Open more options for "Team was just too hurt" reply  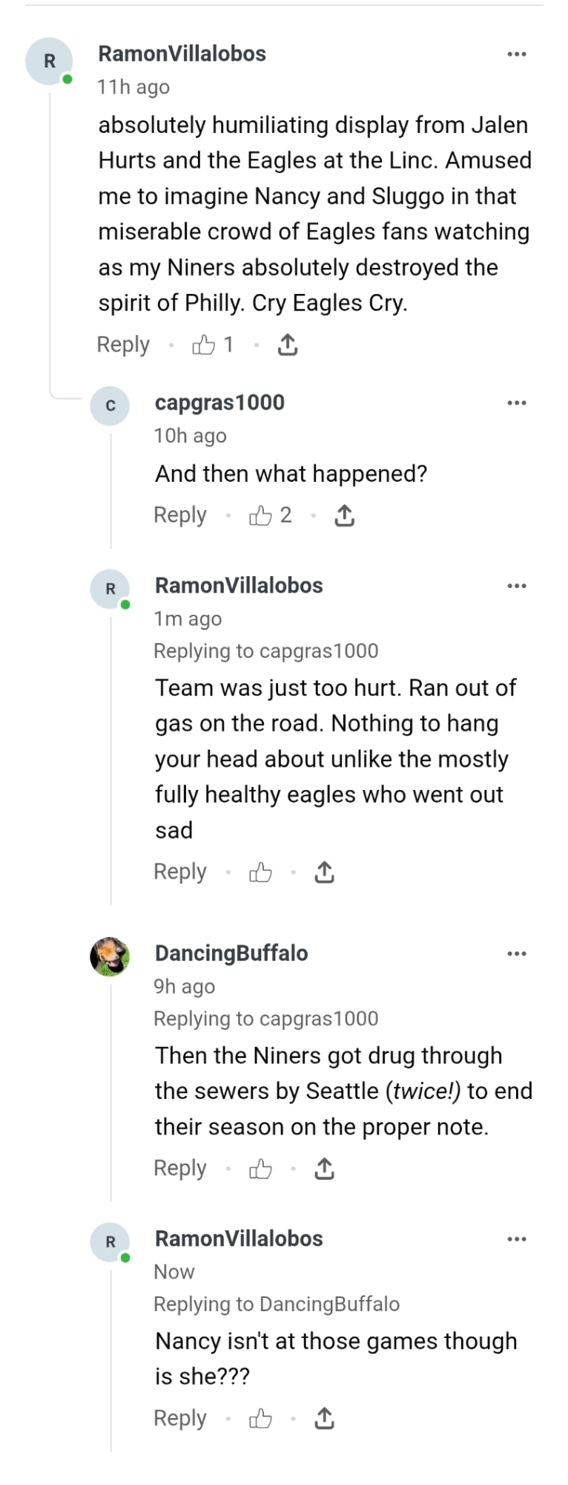(x=517, y=586)
